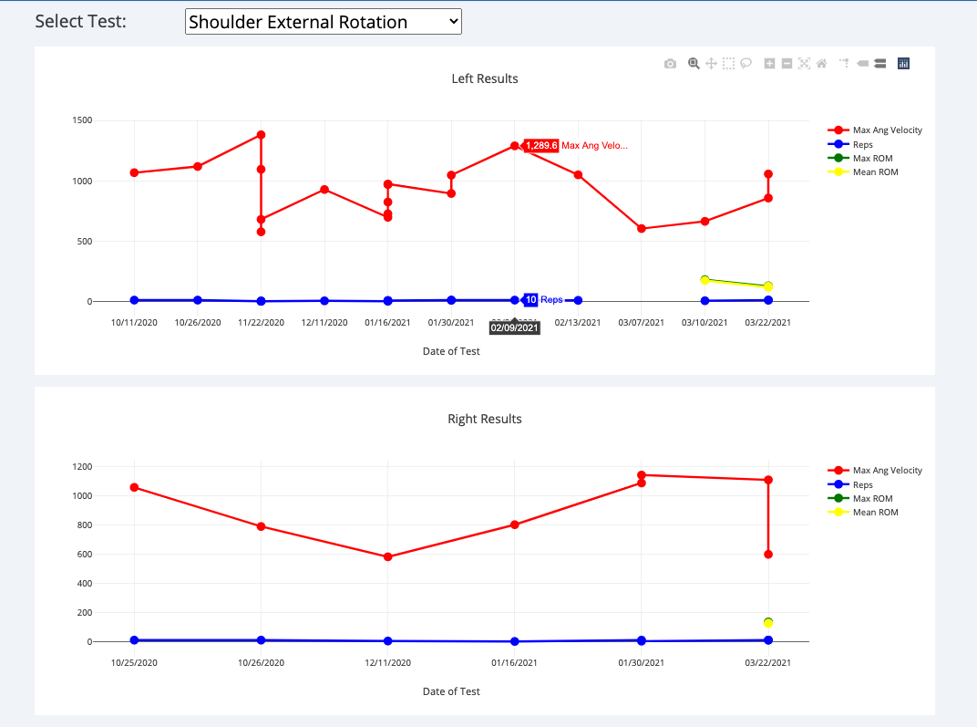
Task: Click the Zoom In plus icon
Action: (x=769, y=64)
